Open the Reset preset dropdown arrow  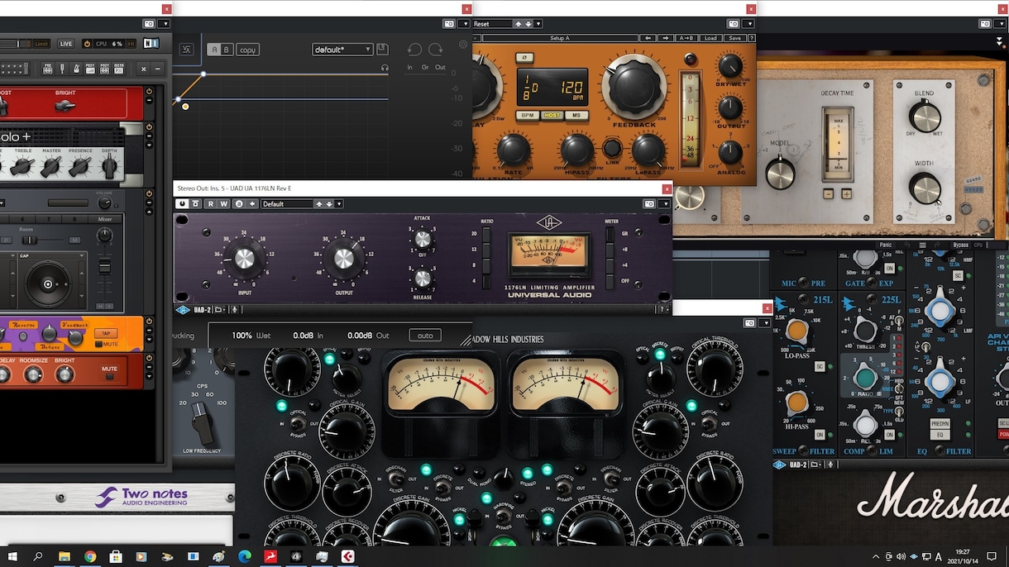538,24
